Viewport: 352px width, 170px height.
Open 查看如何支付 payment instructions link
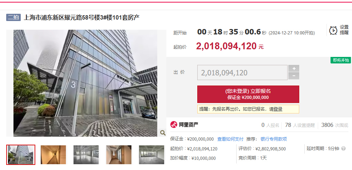pyautogui.click(x=230, y=139)
